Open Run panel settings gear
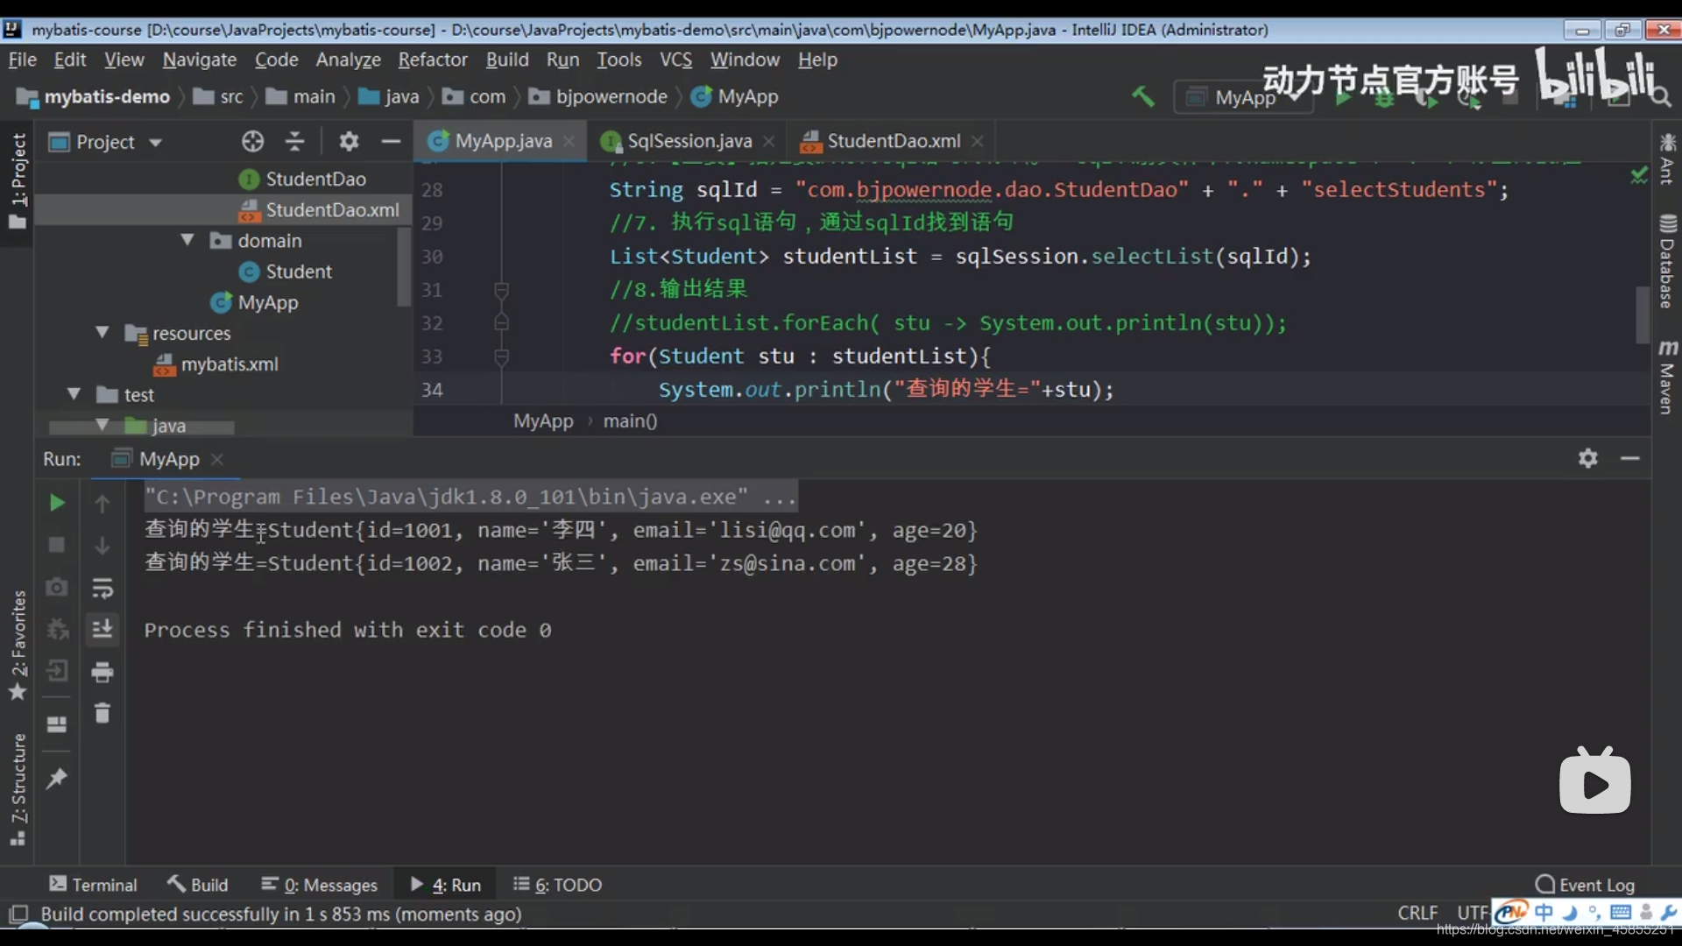 (1588, 458)
